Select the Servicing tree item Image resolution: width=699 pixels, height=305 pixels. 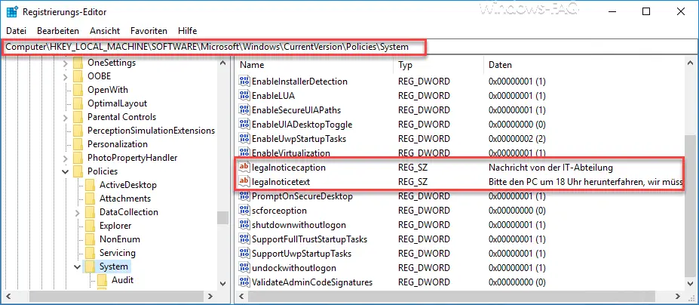[117, 253]
